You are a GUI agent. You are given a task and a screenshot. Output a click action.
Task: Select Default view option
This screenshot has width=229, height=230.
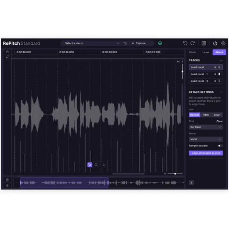(194, 115)
